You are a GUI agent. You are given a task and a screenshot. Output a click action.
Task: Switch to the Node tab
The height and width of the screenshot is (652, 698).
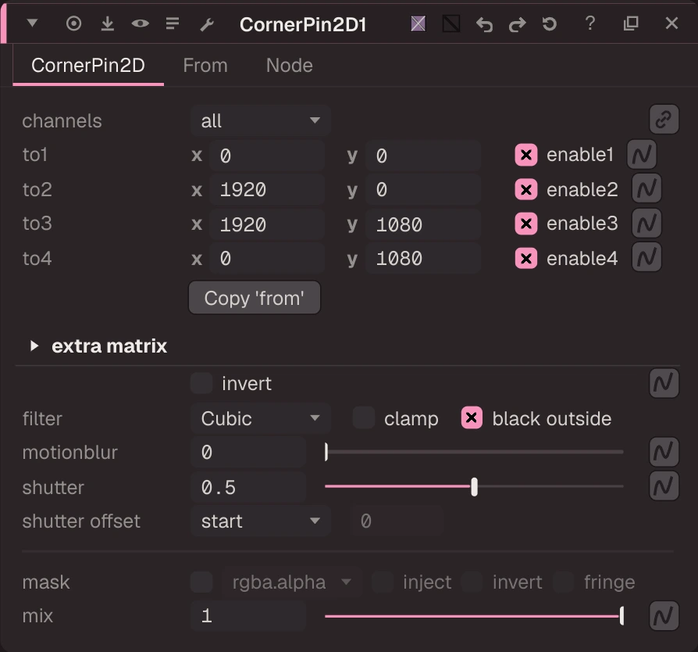click(290, 66)
